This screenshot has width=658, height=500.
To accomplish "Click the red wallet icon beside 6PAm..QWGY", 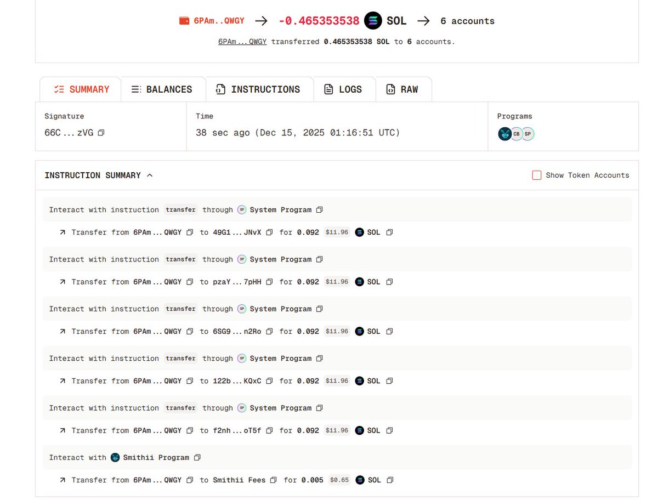I will 184,21.
